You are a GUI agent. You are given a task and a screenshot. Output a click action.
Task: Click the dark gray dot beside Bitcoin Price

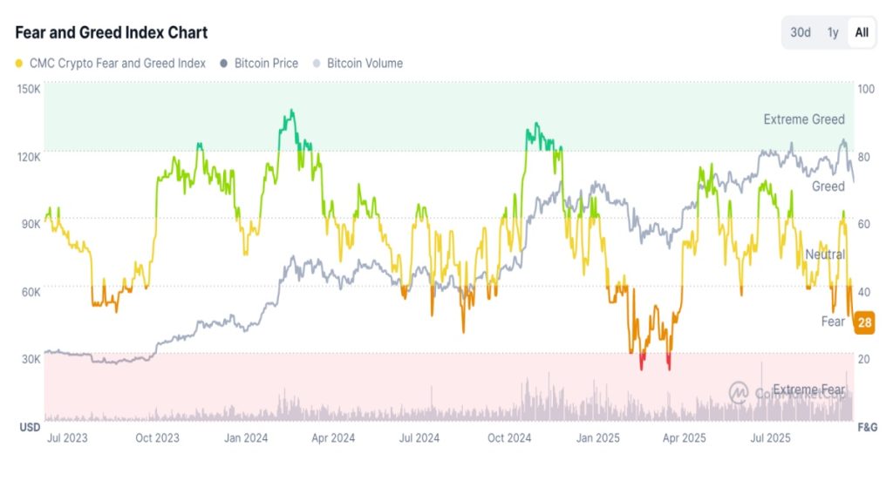tap(224, 64)
